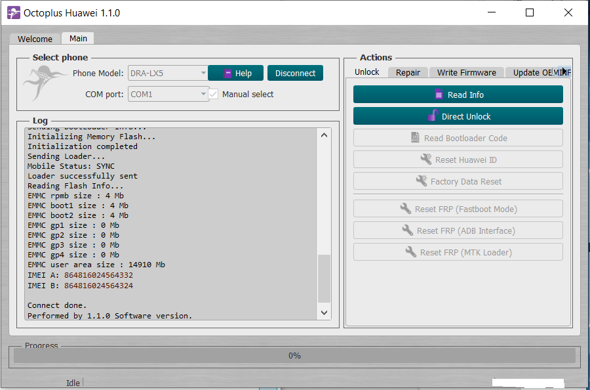Screen dimensions: 590x390
Task: Click the octopus logo in Select phone
Action: (44, 83)
